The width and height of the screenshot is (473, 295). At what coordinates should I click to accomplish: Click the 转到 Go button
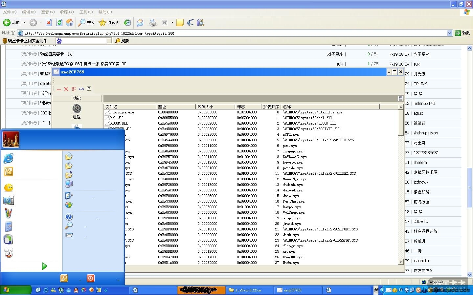463,33
